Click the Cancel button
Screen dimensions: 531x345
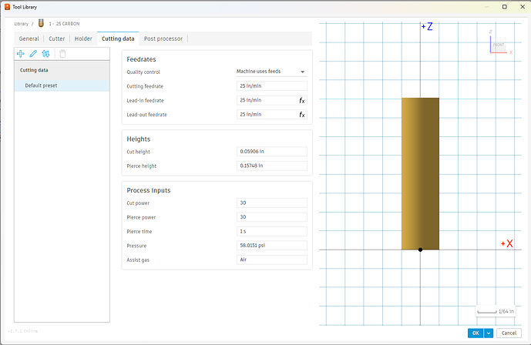pos(509,333)
